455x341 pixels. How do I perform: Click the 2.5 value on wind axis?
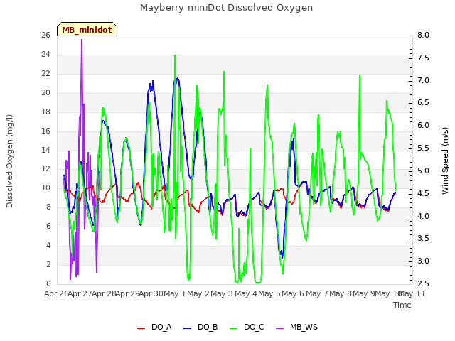tap(423, 283)
